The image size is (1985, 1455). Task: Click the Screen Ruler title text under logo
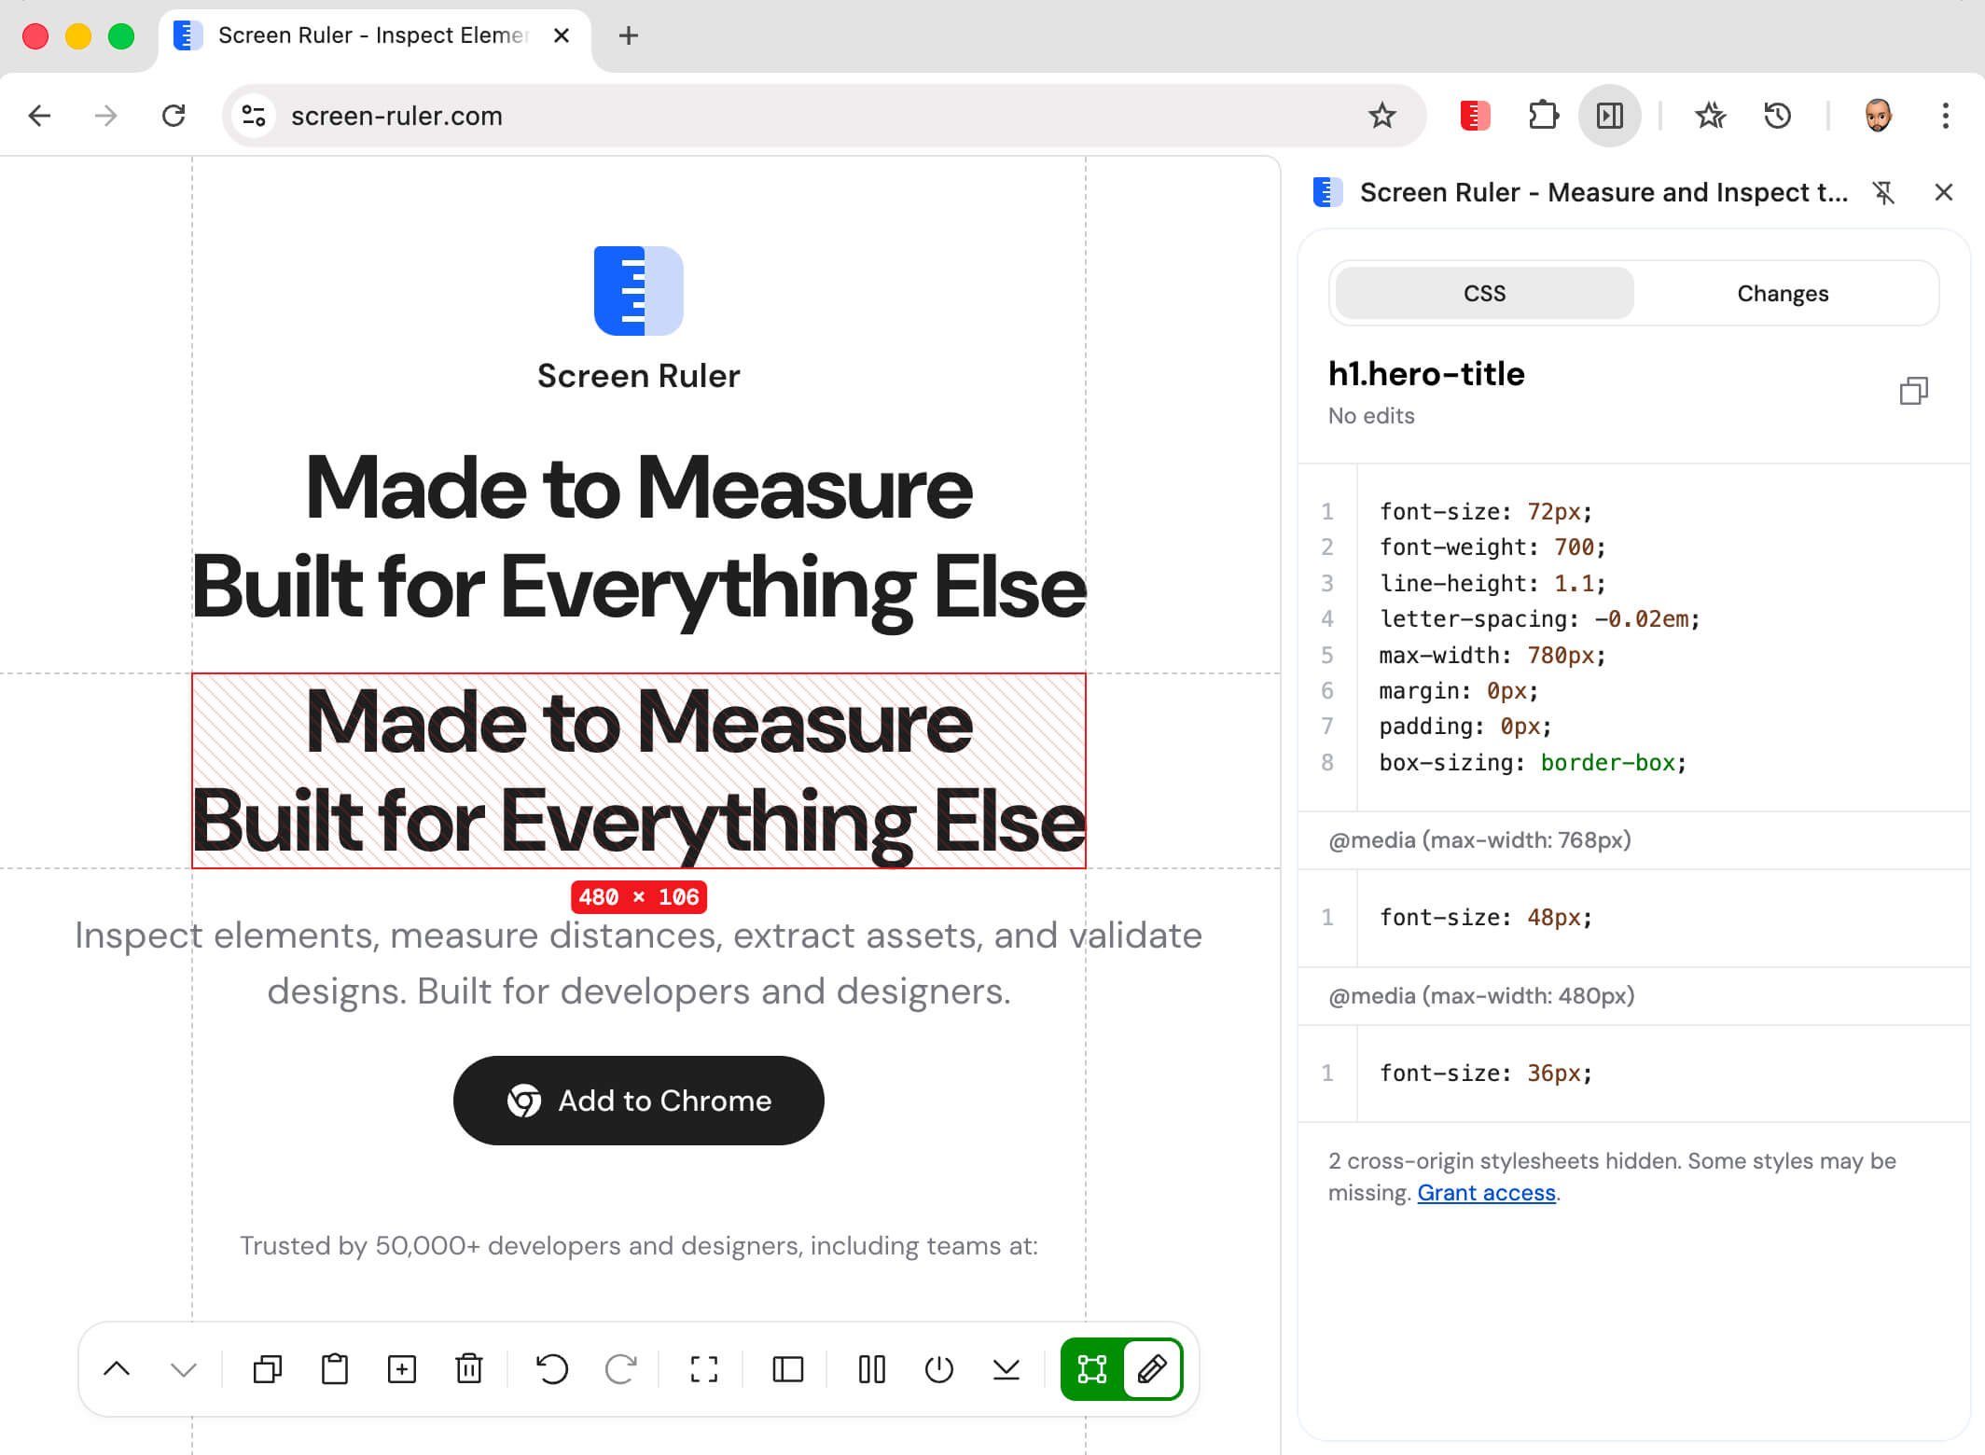[639, 376]
